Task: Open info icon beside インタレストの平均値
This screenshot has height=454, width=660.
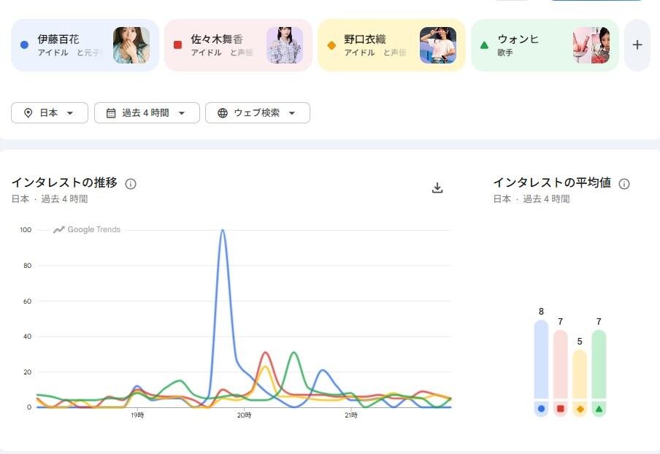Action: pos(623,184)
